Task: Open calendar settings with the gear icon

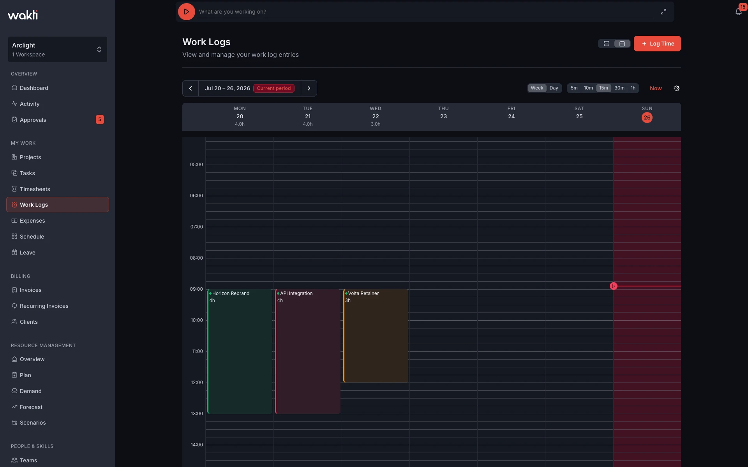Action: point(677,88)
